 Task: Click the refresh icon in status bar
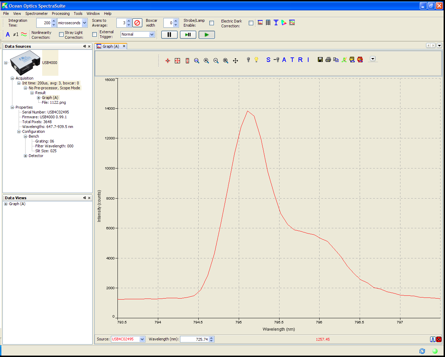422,351
